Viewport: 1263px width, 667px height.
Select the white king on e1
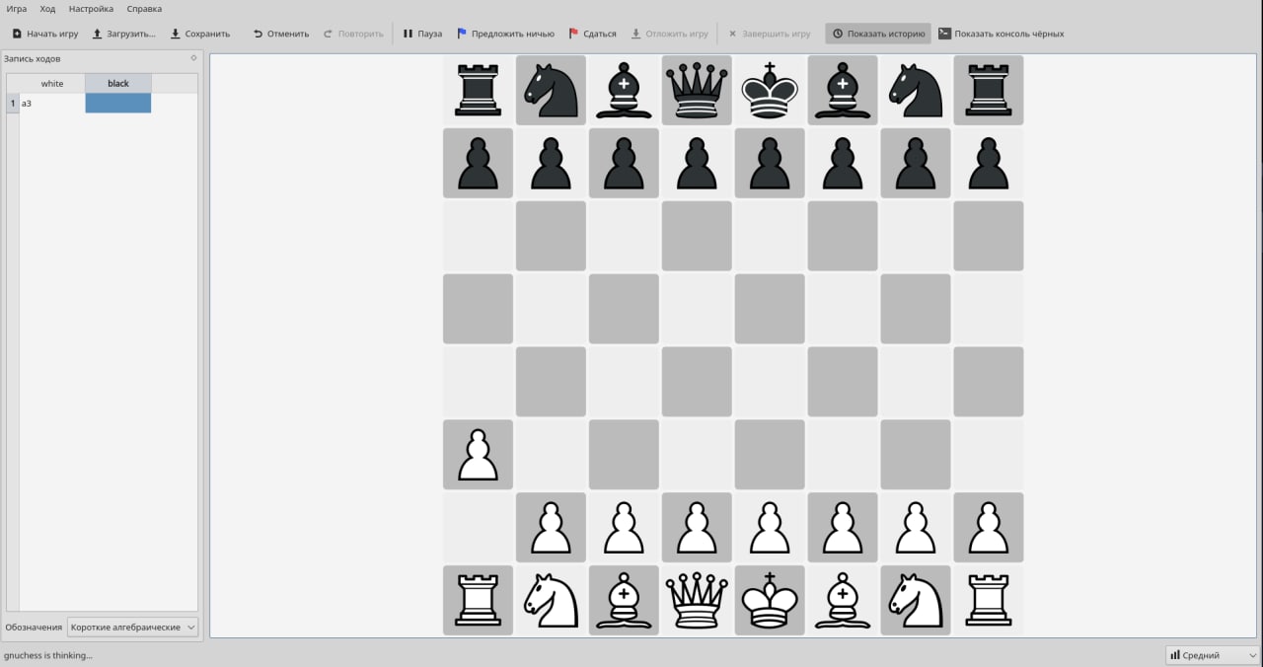[x=770, y=601]
